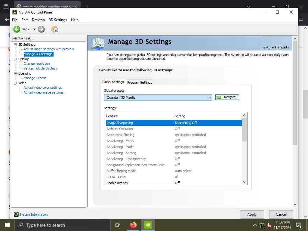
Task: Collapse the Video tree node
Action: pos(15,83)
